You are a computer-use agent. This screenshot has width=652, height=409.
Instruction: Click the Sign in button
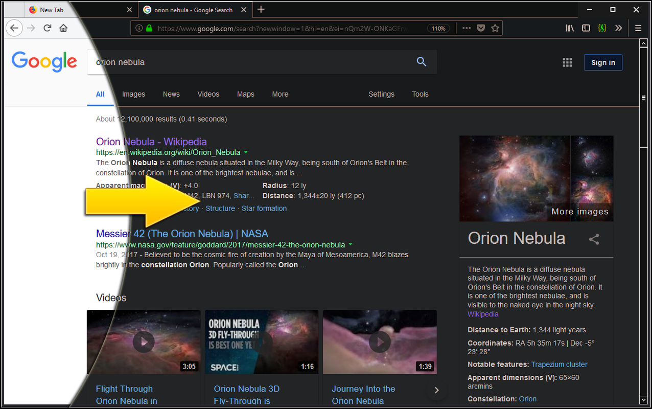point(603,62)
